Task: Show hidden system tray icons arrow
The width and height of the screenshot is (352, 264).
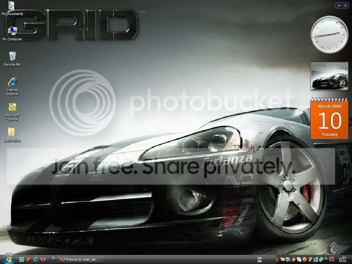Action: point(277,260)
